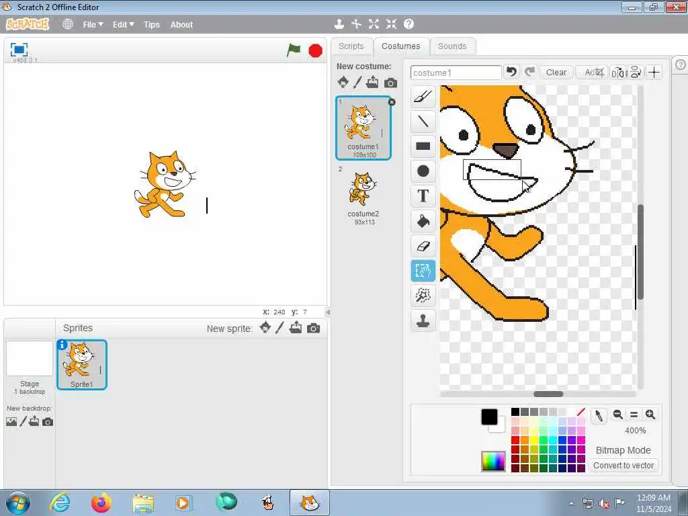This screenshot has height=516, width=688.
Task: Flip the costume left-right
Action: (618, 73)
